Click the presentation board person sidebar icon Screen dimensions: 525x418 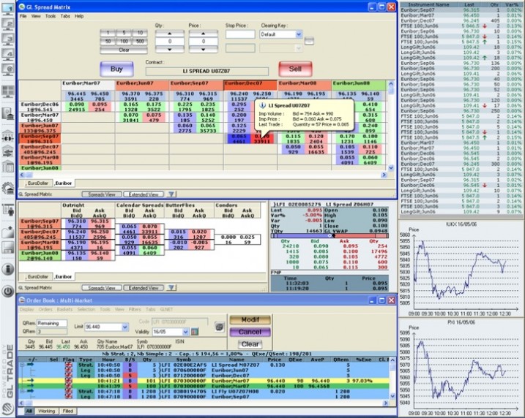pyautogui.click(x=8, y=210)
